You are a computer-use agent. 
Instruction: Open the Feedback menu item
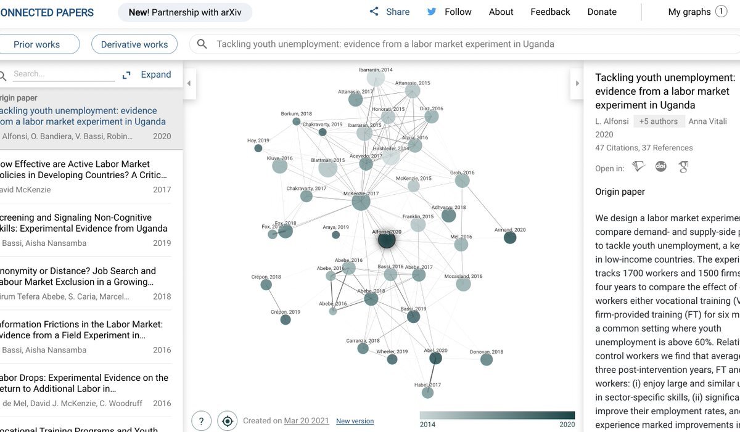(x=550, y=11)
